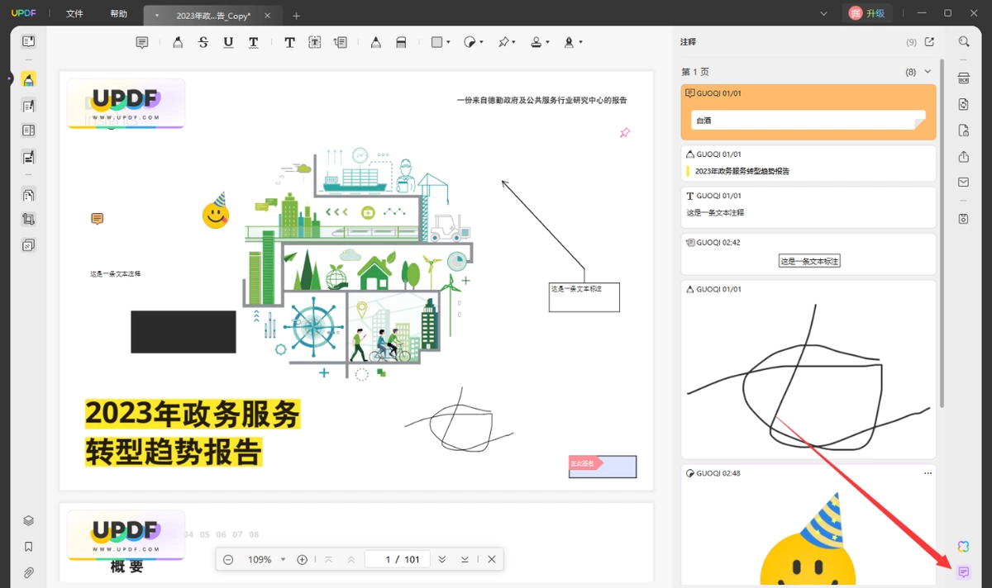Open the OCR tool in right sidebar
The image size is (992, 588).
click(x=964, y=78)
